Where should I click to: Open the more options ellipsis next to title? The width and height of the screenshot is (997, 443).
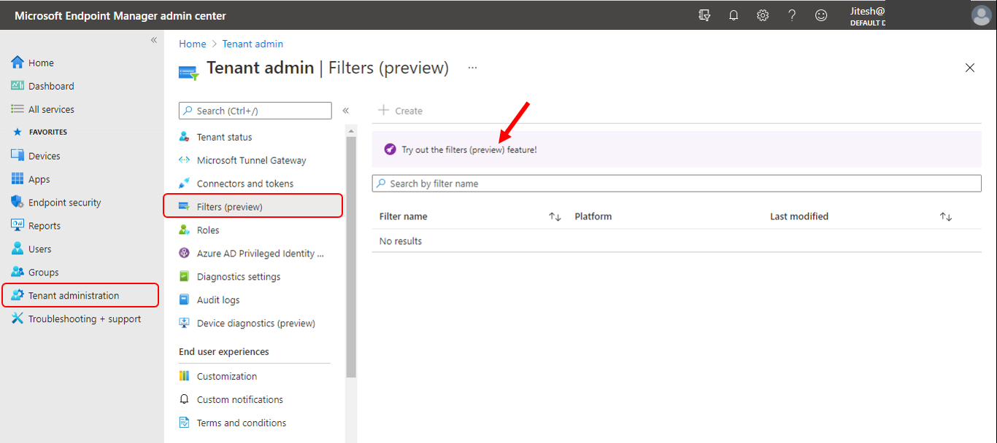click(473, 68)
